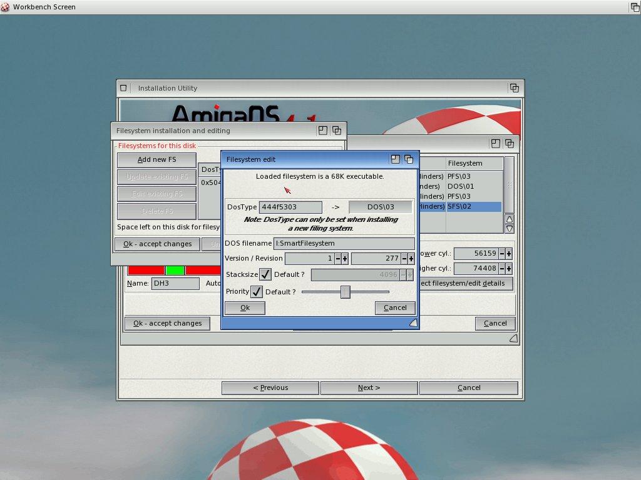Click depth gadget of partition window behind
The height and width of the screenshot is (480, 641).
(510, 143)
